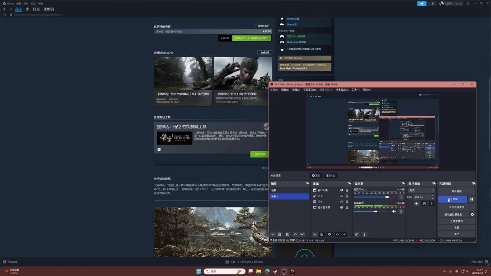Open OBS 视图 menu

coord(296,90)
